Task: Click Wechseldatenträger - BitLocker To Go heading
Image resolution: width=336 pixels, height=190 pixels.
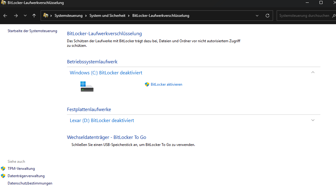Action: click(106, 137)
